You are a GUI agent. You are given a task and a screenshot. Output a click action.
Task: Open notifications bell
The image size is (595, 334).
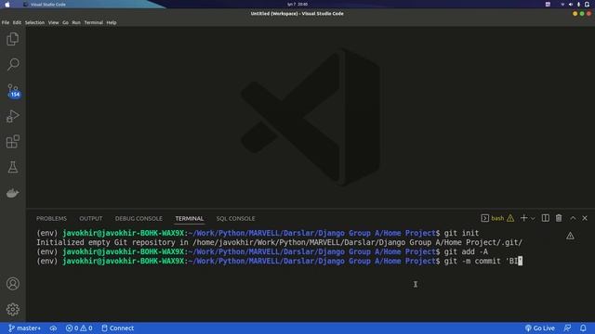(583, 328)
